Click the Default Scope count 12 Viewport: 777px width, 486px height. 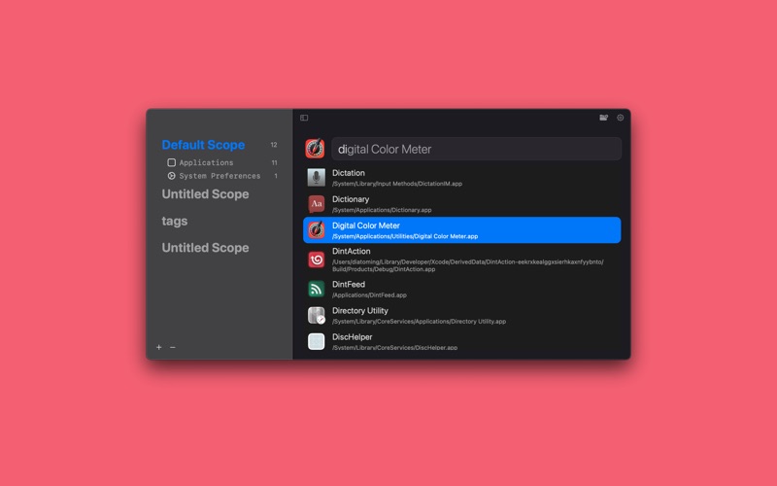(274, 145)
